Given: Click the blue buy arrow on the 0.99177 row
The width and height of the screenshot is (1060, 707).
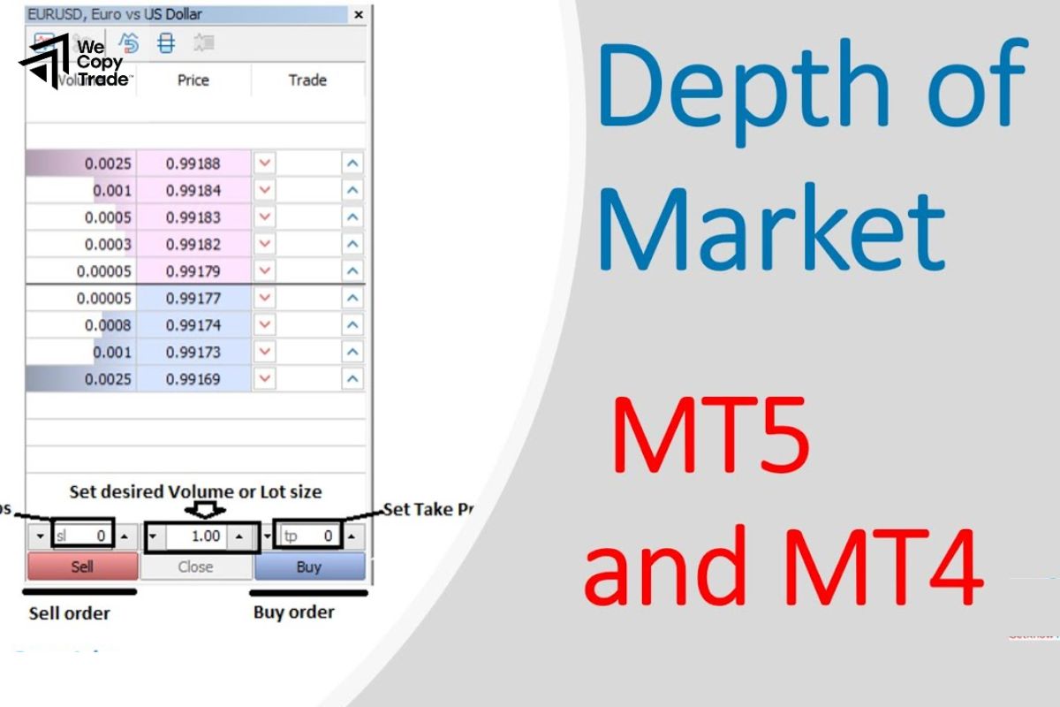Looking at the screenshot, I should 351,298.
